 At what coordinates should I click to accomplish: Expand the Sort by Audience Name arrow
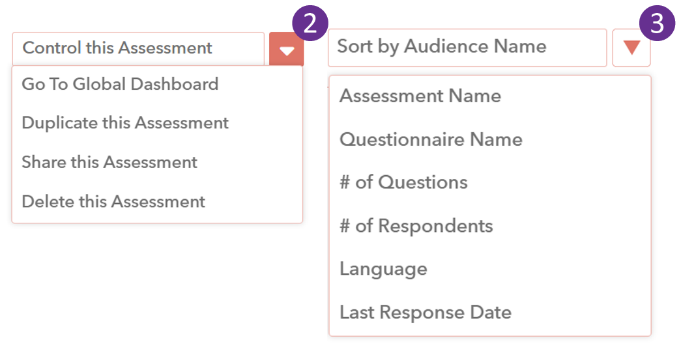coord(631,48)
